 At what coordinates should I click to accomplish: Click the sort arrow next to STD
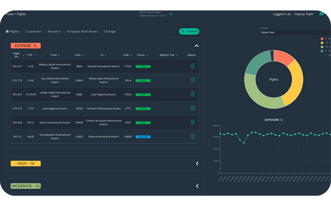[x=34, y=55]
